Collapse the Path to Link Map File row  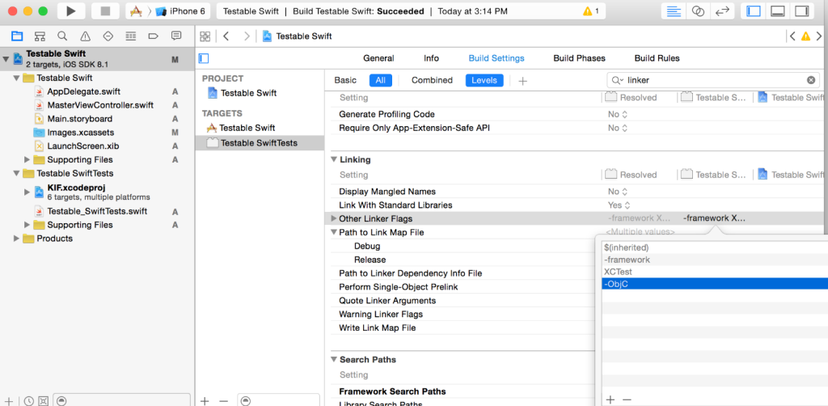pos(334,232)
